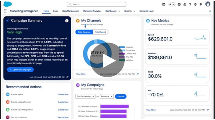This screenshot has width=215, height=120.
Task: Select the Home tab
Action: tap(46, 11)
